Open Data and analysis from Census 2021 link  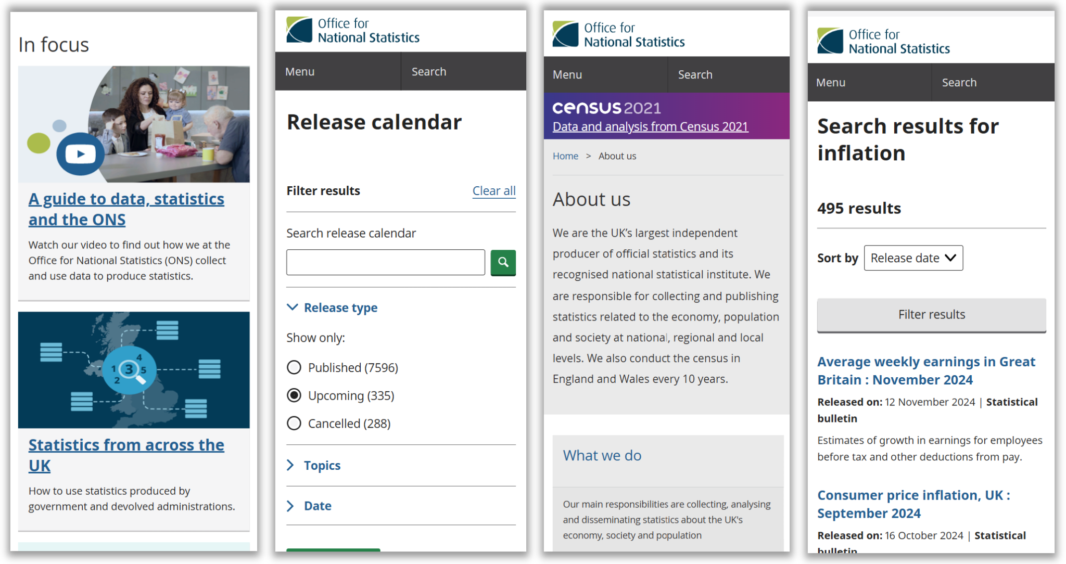pyautogui.click(x=650, y=127)
